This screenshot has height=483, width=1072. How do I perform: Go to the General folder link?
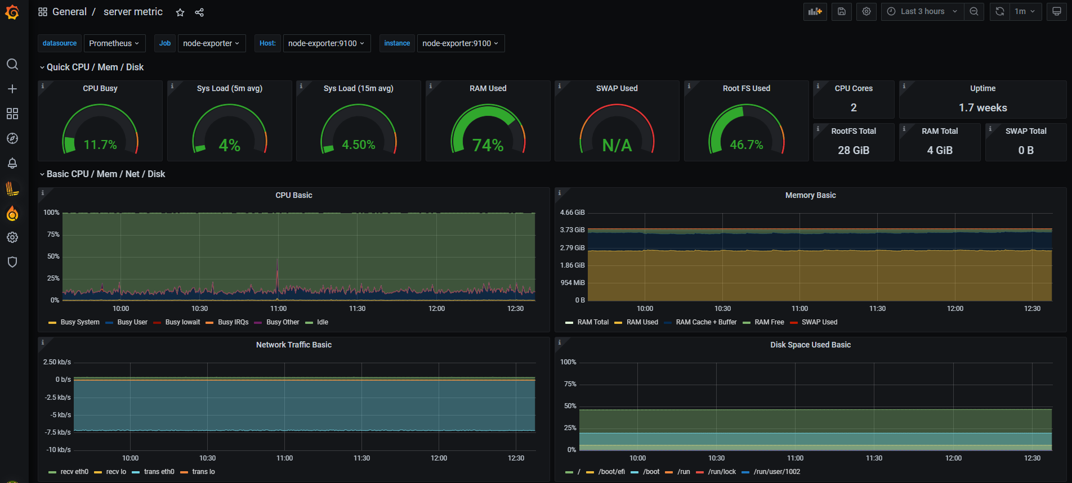pyautogui.click(x=69, y=12)
